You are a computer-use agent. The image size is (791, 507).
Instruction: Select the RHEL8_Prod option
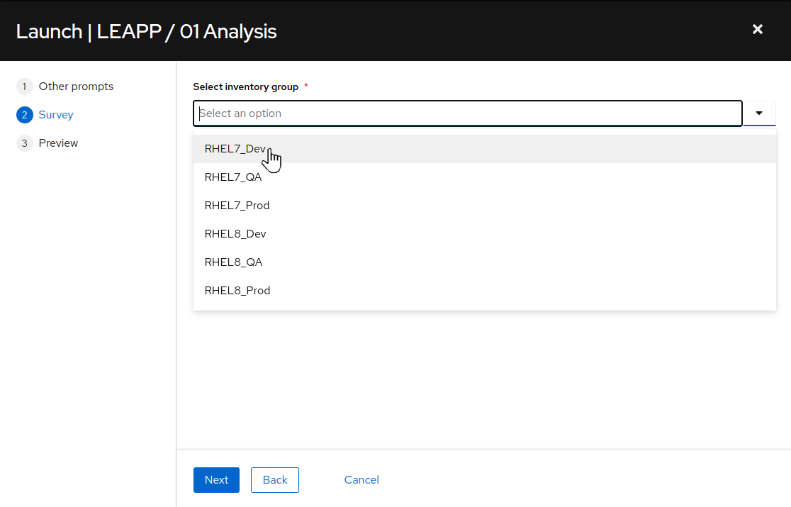coord(484,291)
